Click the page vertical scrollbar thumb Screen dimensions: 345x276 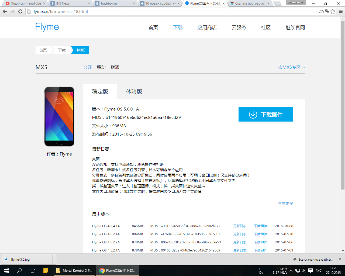(x=343, y=105)
